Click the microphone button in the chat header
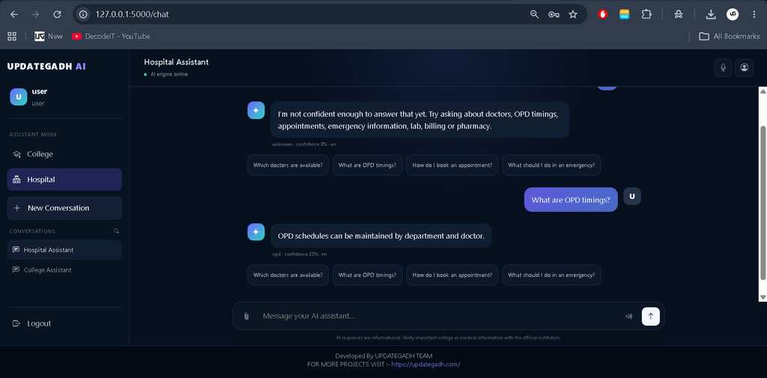 coord(723,67)
